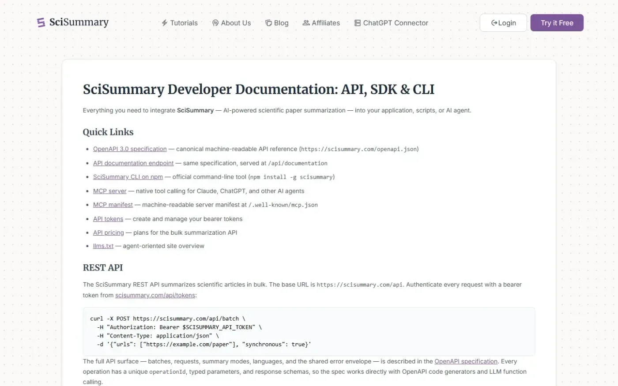Viewport: 618px width, 386px height.
Task: Click the Tutorials lightning bolt icon
Action: tap(165, 23)
